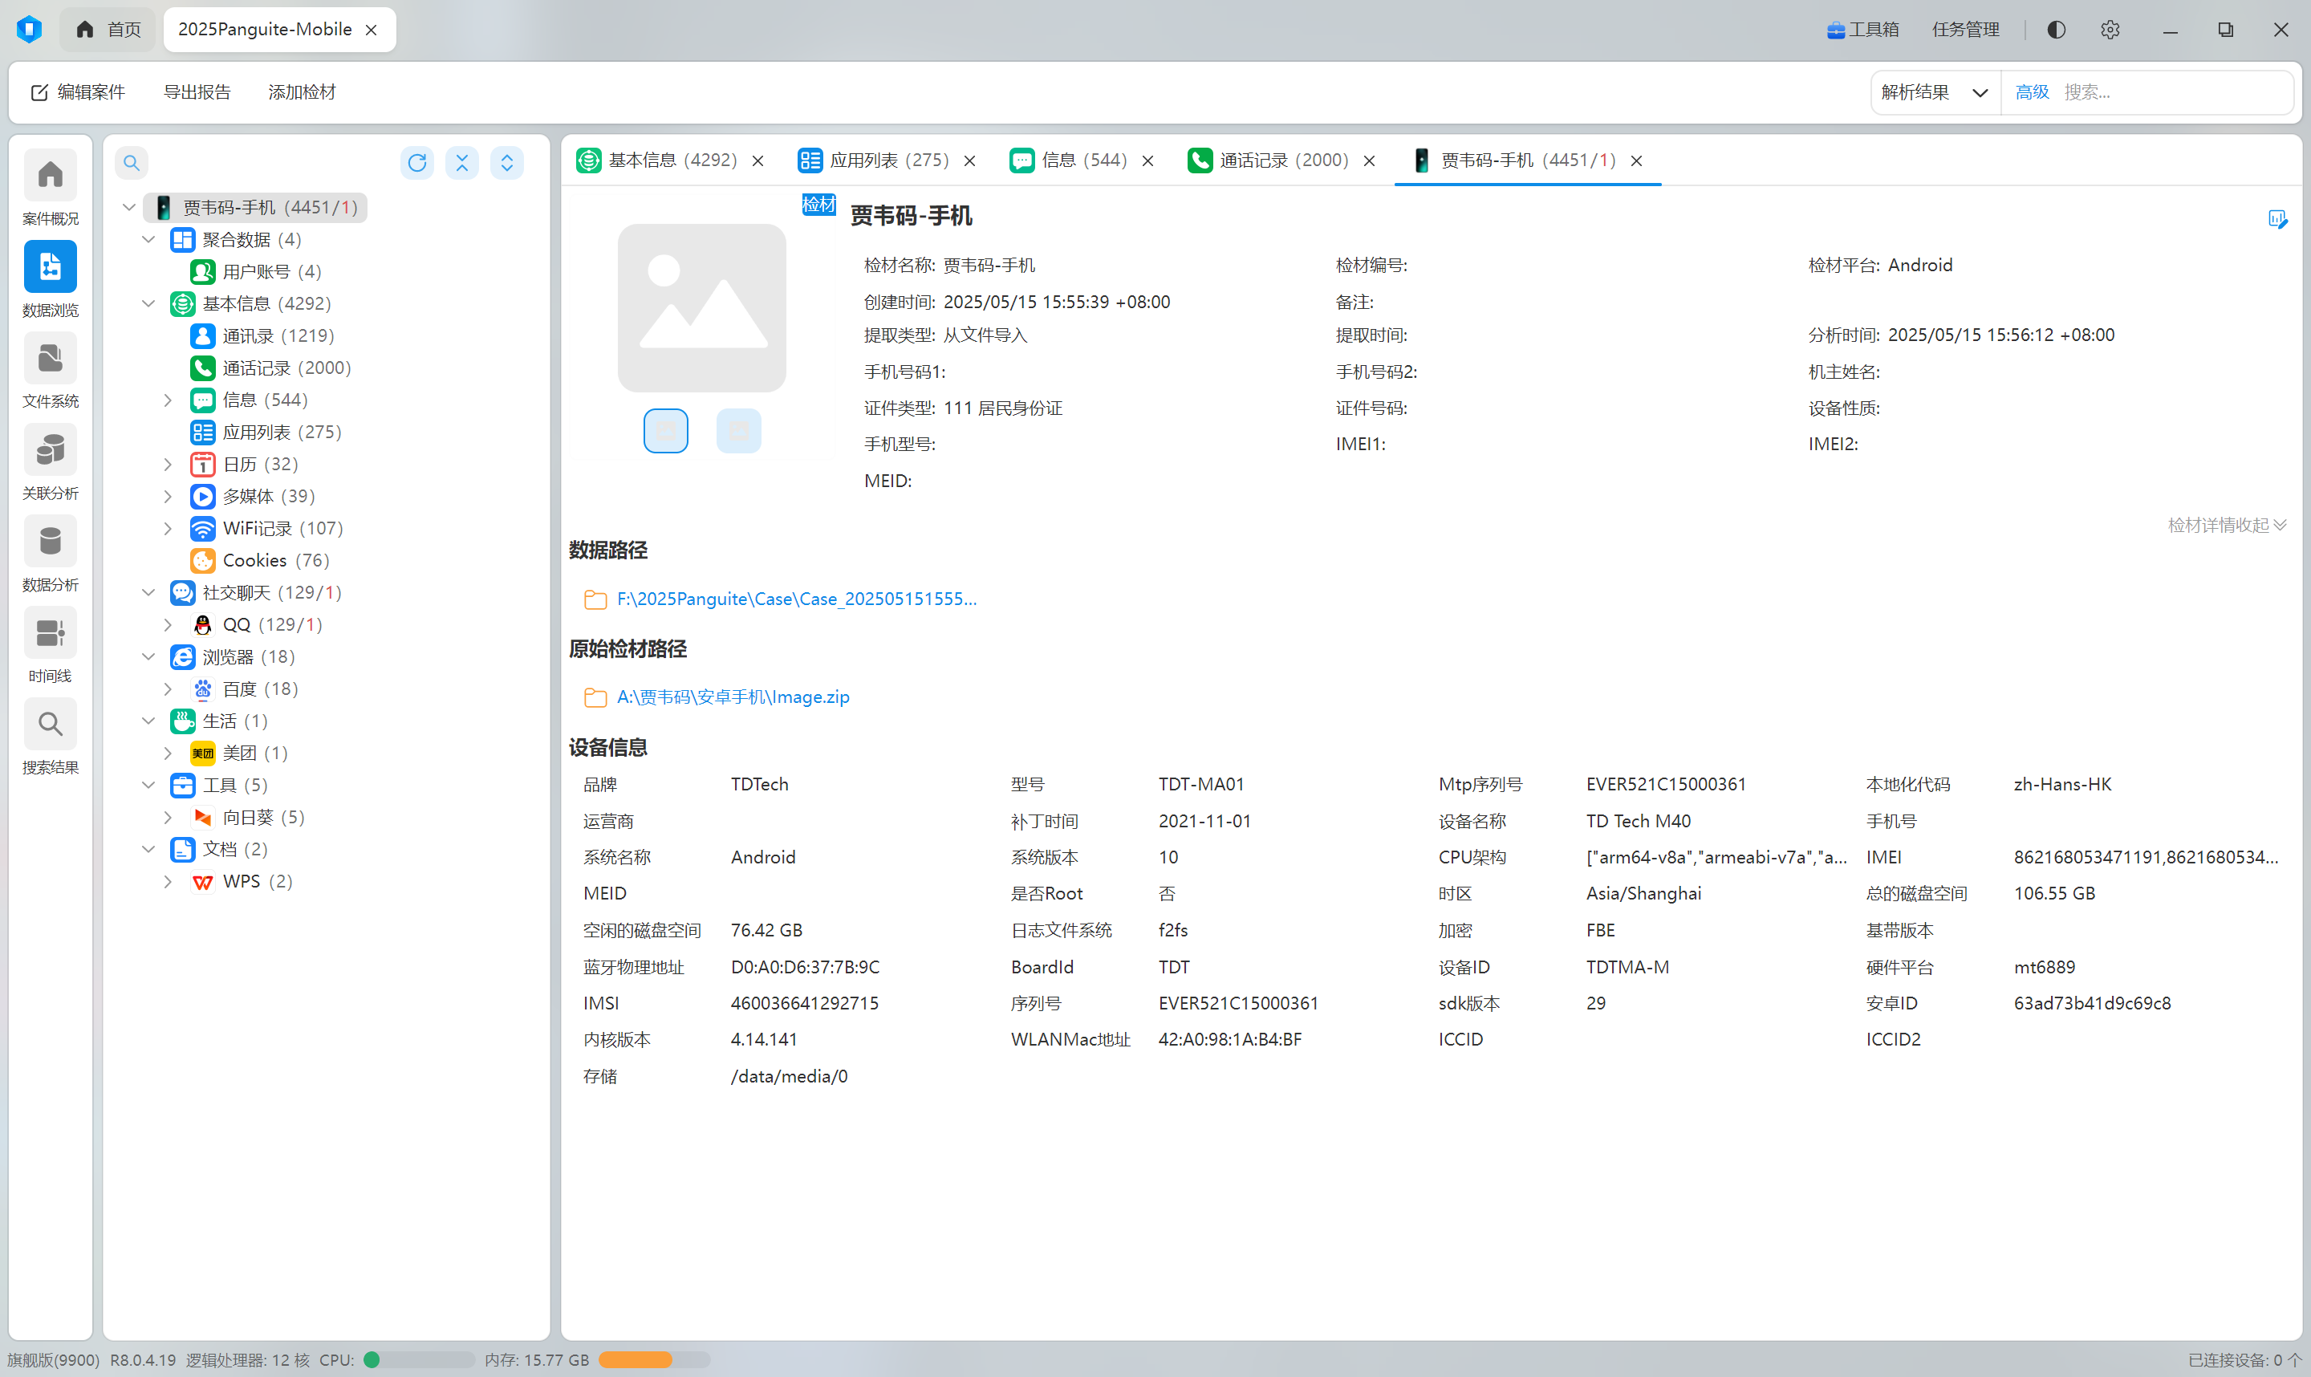Click the 导出报告 button

click(197, 91)
